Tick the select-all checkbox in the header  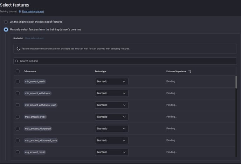pos(18,71)
